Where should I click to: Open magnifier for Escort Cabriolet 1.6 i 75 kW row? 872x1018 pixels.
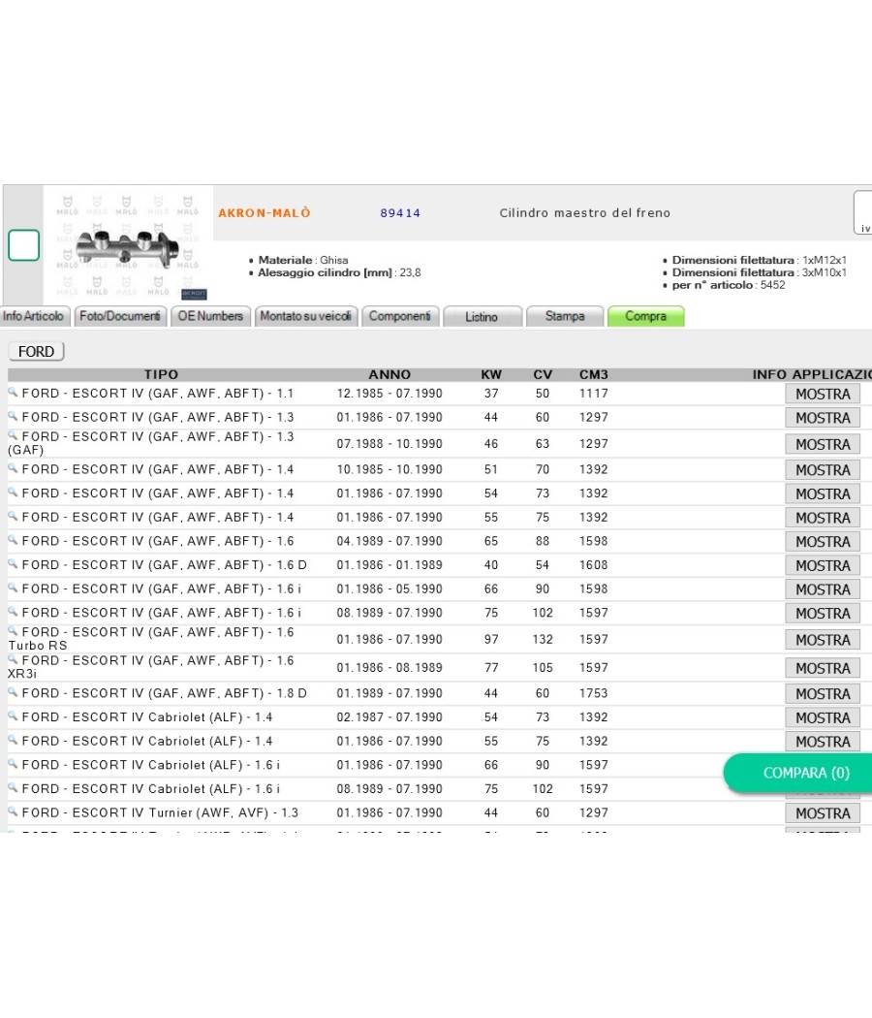pyautogui.click(x=13, y=787)
